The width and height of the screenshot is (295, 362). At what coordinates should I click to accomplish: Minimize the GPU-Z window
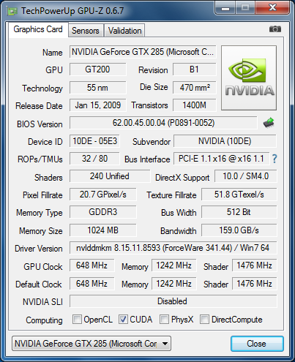(225, 8)
